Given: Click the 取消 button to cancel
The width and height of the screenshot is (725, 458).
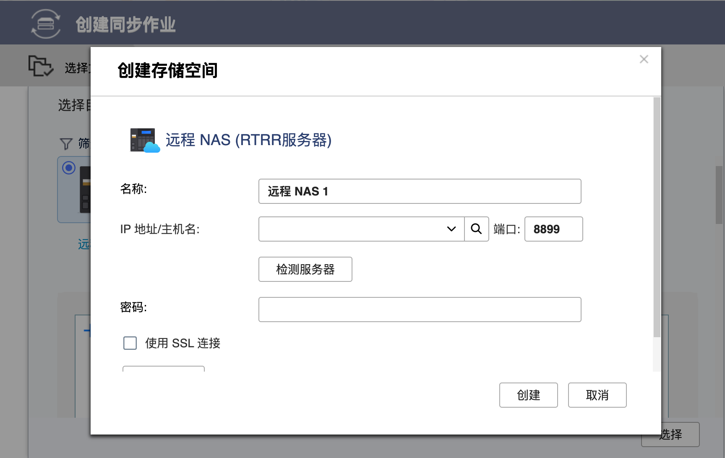Looking at the screenshot, I should point(597,395).
